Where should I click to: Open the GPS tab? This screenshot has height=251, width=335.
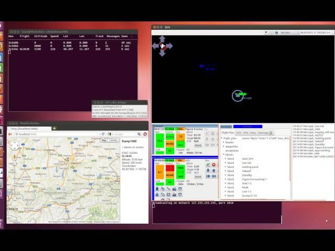click(239, 133)
